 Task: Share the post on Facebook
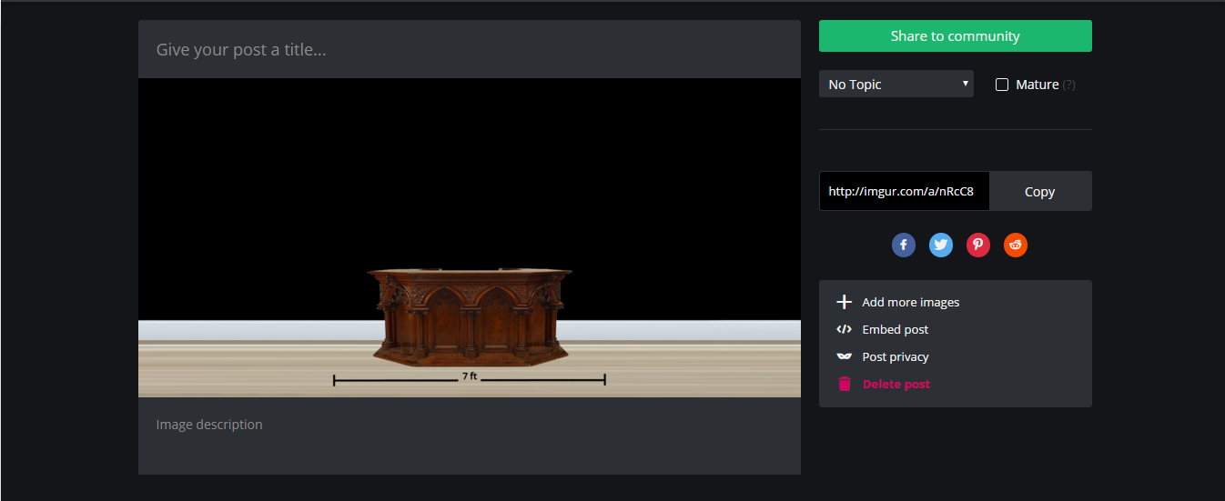click(x=903, y=245)
